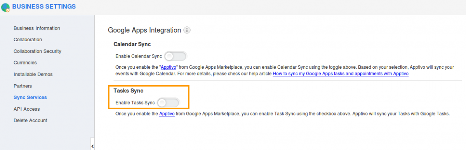The width and height of the screenshot is (466, 150).
Task: Open Google Apps Integration info icon
Action: pyautogui.click(x=187, y=30)
